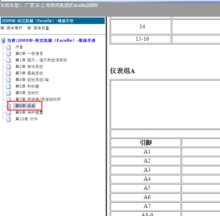Click the table cell reading 15-16
The width and height of the screenshot is (220, 216).
pyautogui.click(x=141, y=39)
